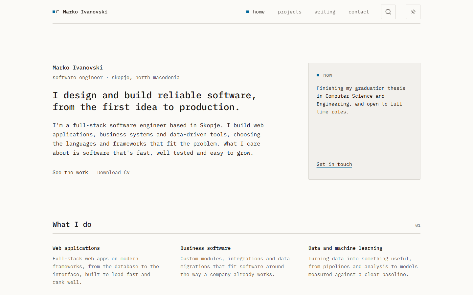Click the Full-stack web apps description

click(x=106, y=270)
